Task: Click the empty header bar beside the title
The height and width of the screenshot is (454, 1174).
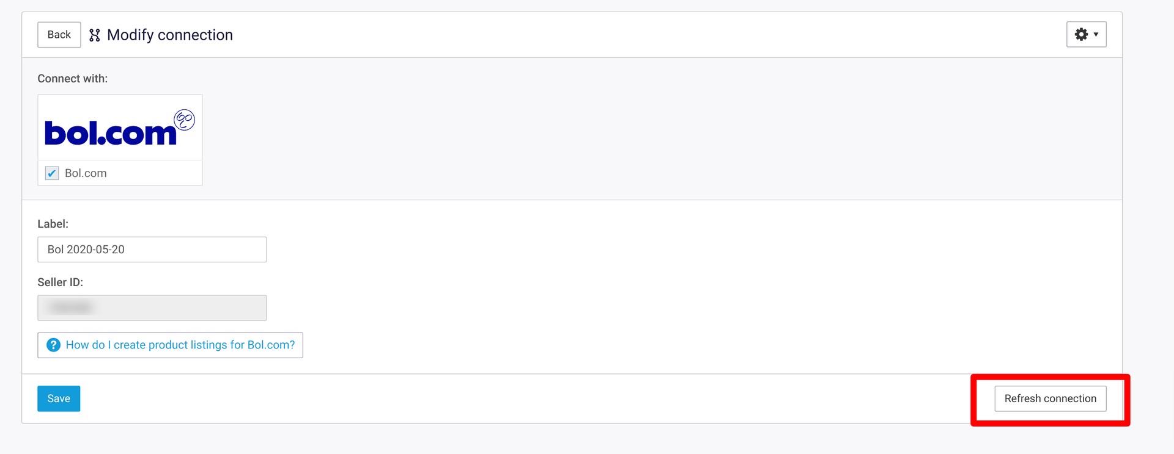Action: (648, 35)
